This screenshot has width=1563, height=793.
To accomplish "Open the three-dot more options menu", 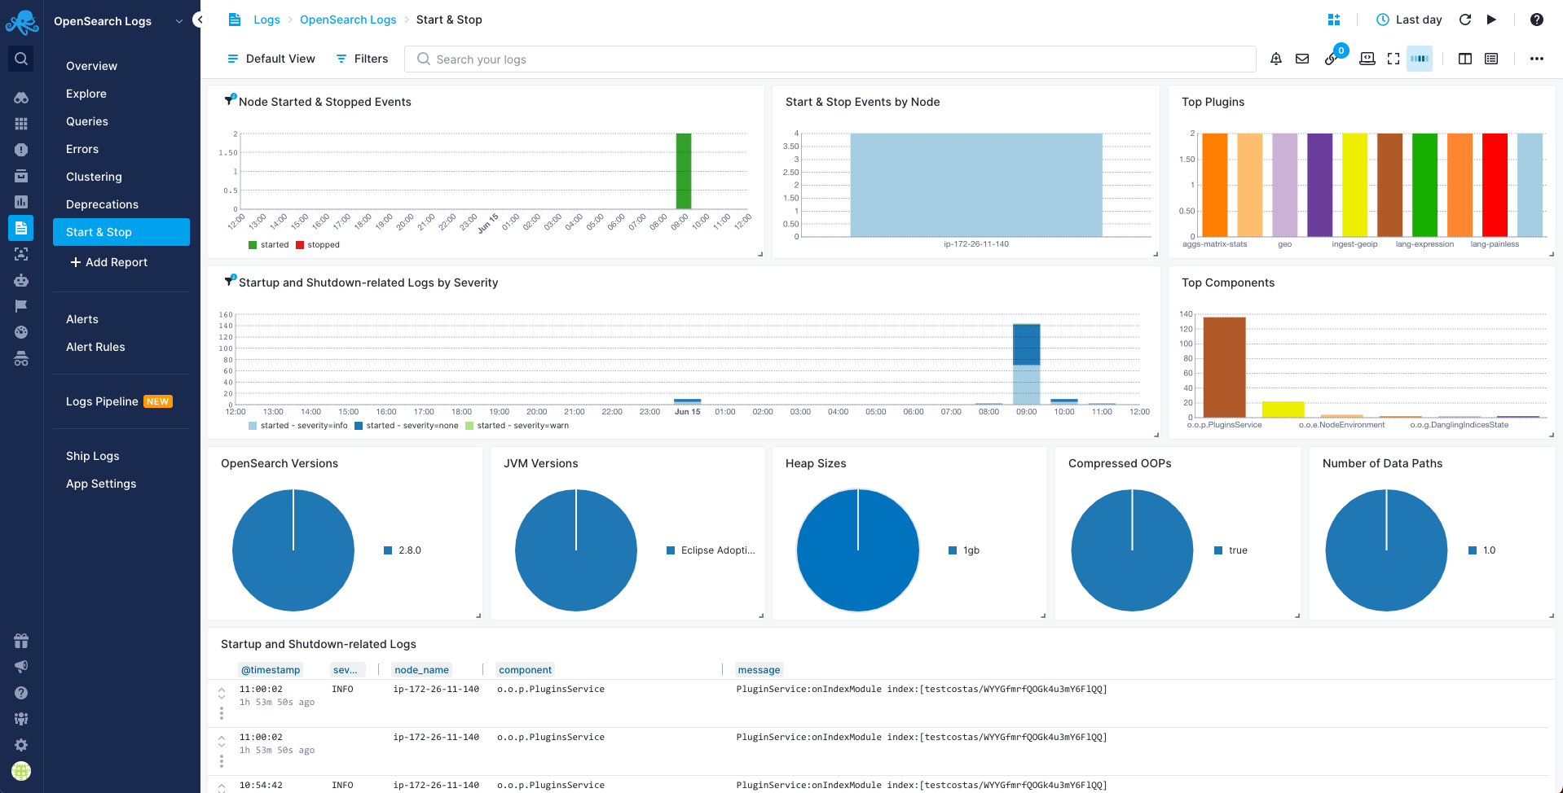I will point(1537,59).
